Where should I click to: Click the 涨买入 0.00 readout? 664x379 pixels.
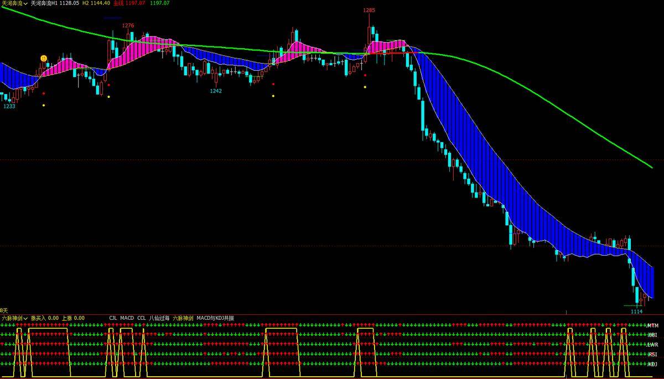click(x=45, y=318)
